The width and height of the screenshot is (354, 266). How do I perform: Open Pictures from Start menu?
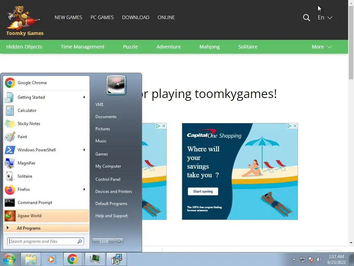(103, 129)
